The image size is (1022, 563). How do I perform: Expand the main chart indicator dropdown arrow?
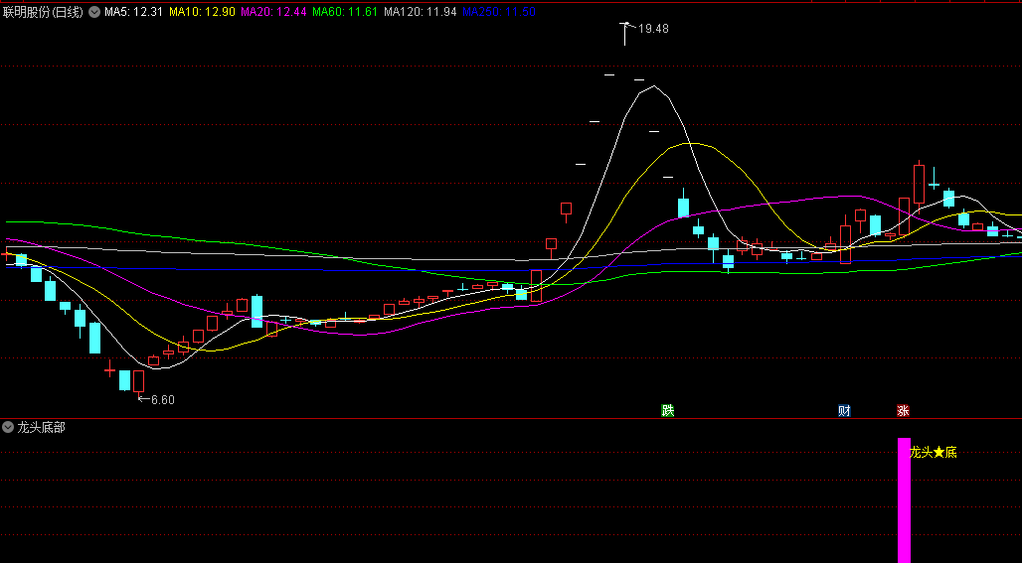pyautogui.click(x=94, y=12)
